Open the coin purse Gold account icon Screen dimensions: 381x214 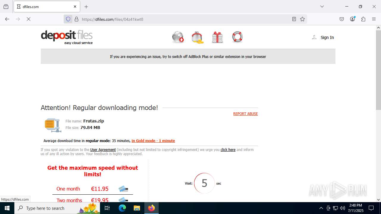pos(198,37)
